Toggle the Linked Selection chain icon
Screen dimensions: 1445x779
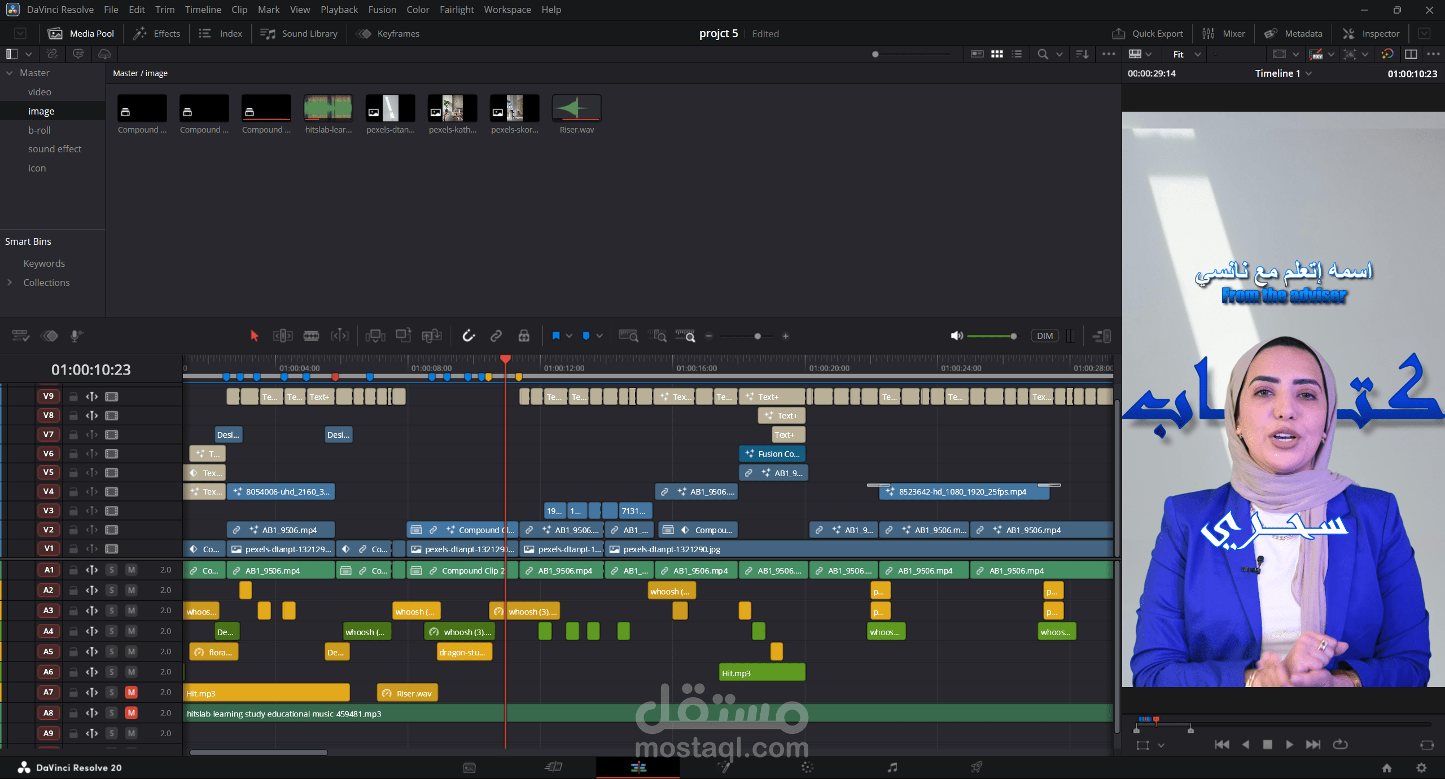click(x=496, y=336)
